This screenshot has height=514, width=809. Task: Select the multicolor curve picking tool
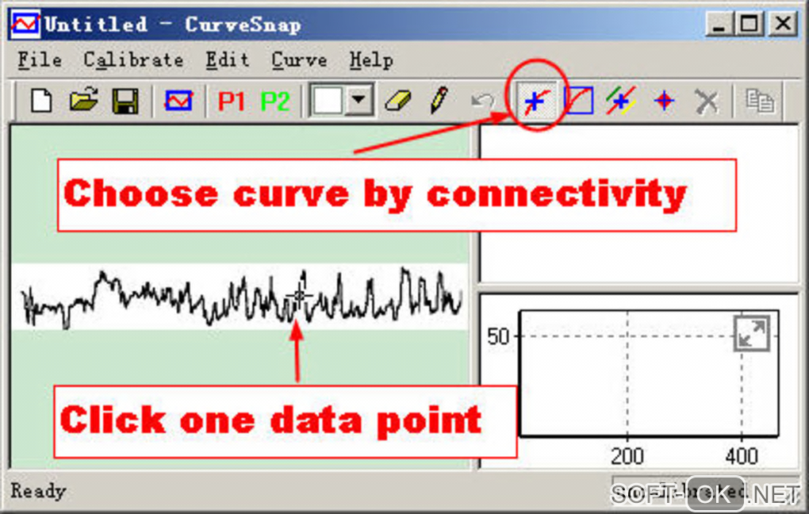621,100
